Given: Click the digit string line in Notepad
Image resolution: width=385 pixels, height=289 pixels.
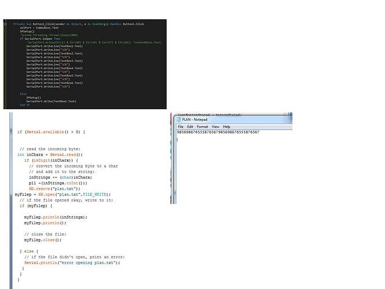Looking at the screenshot, I should [218, 132].
